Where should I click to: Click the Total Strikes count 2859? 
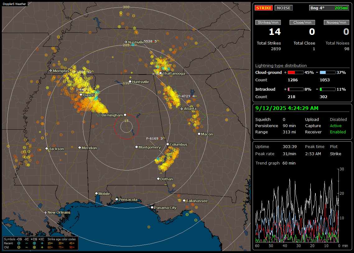tap(276, 49)
